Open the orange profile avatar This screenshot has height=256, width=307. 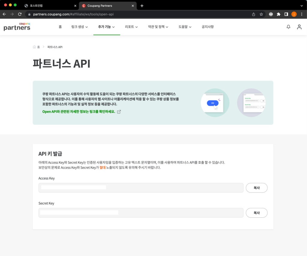point(294,14)
